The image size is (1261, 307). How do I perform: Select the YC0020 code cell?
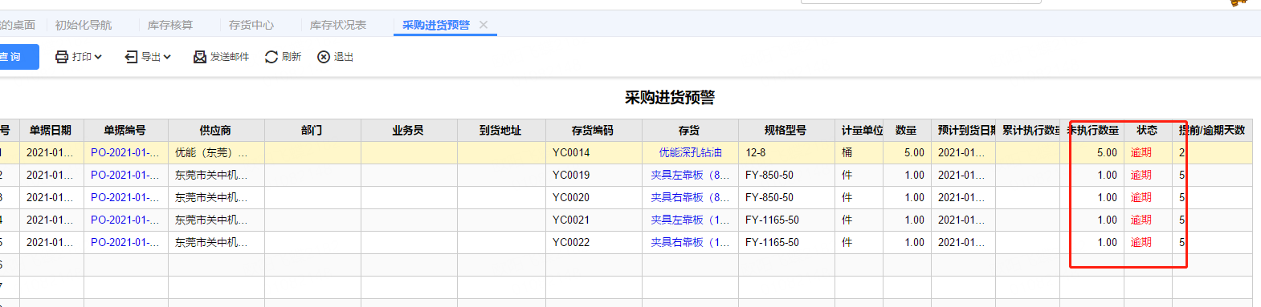[594, 197]
